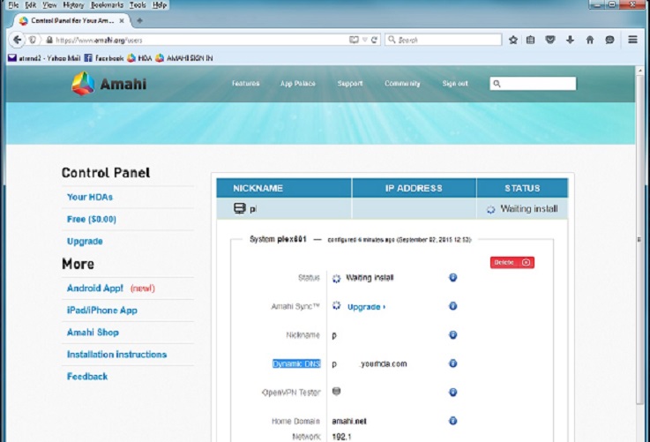Image resolution: width=650 pixels, height=442 pixels.
Task: Open the Feedback link
Action: (x=87, y=377)
